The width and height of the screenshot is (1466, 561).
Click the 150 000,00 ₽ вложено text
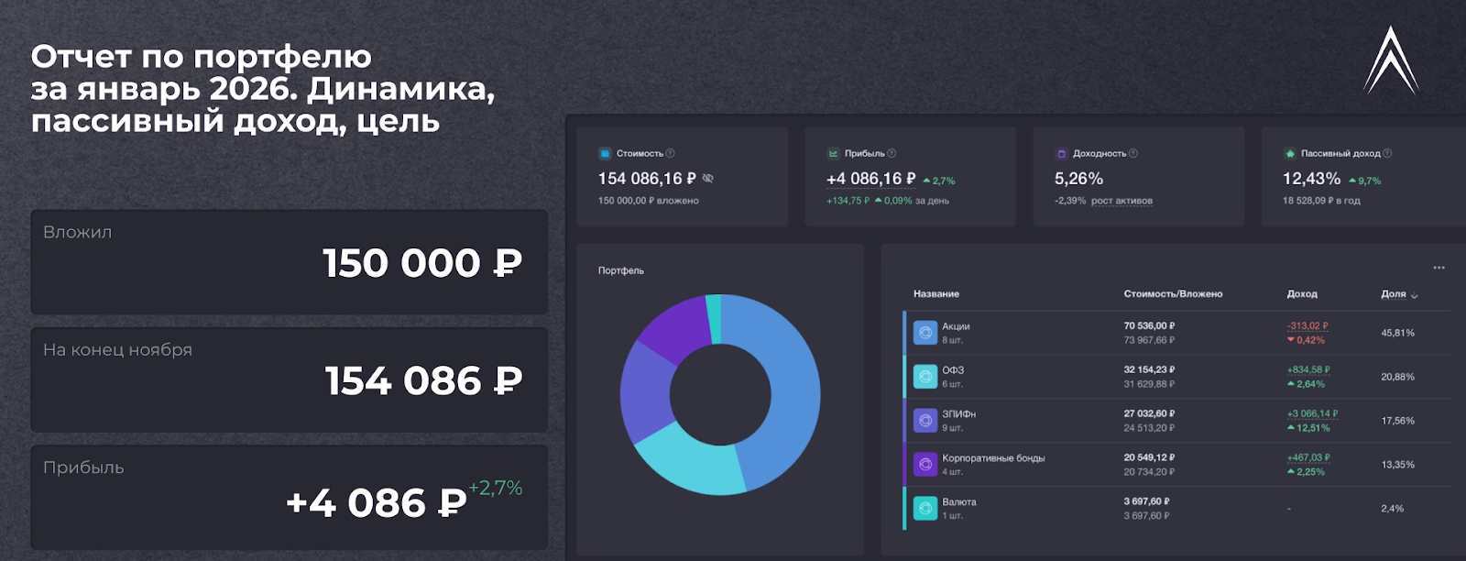649,201
